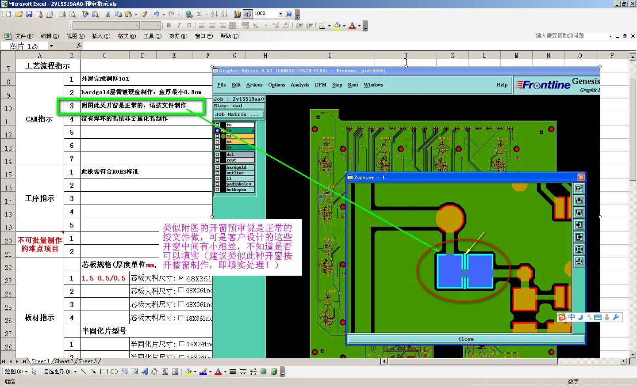This screenshot has width=637, height=387.
Task: Select the Oval shape drawing tool
Action: (x=114, y=372)
